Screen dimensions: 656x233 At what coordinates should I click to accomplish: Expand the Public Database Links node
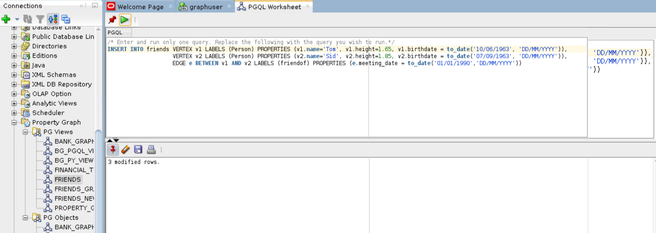coord(14,37)
